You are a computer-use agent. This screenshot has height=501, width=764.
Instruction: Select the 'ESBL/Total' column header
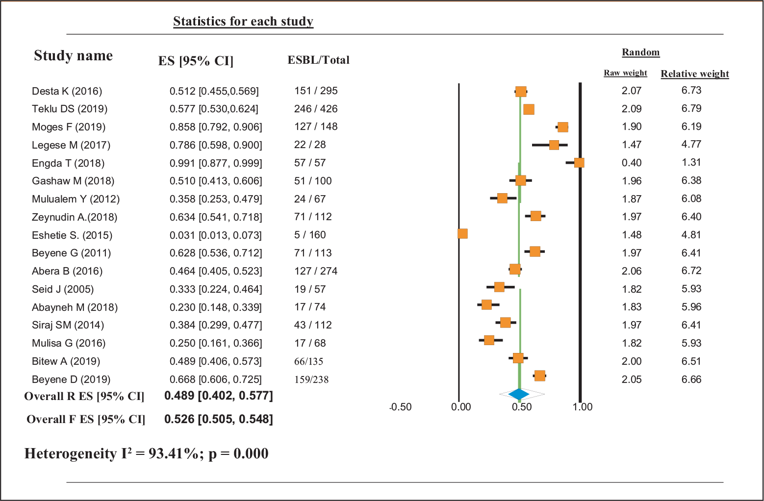(x=318, y=60)
